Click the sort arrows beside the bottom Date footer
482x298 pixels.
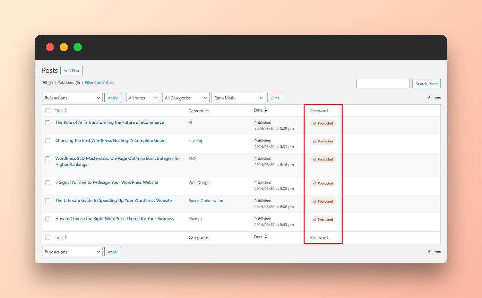tap(266, 237)
